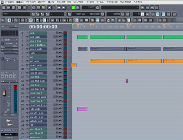Enable the Lo Shelf band checkbox
Viewport: 183px width, 140px height.
click(3, 43)
